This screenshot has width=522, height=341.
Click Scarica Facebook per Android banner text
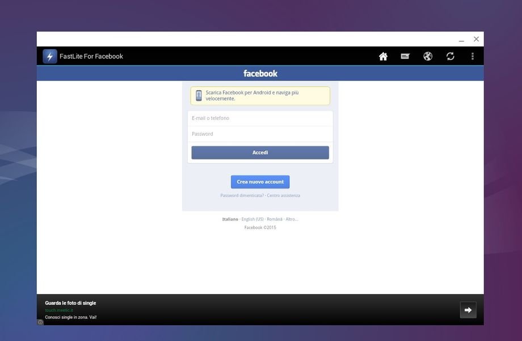click(252, 95)
